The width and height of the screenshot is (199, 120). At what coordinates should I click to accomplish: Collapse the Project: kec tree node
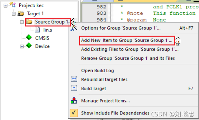coord(5,6)
